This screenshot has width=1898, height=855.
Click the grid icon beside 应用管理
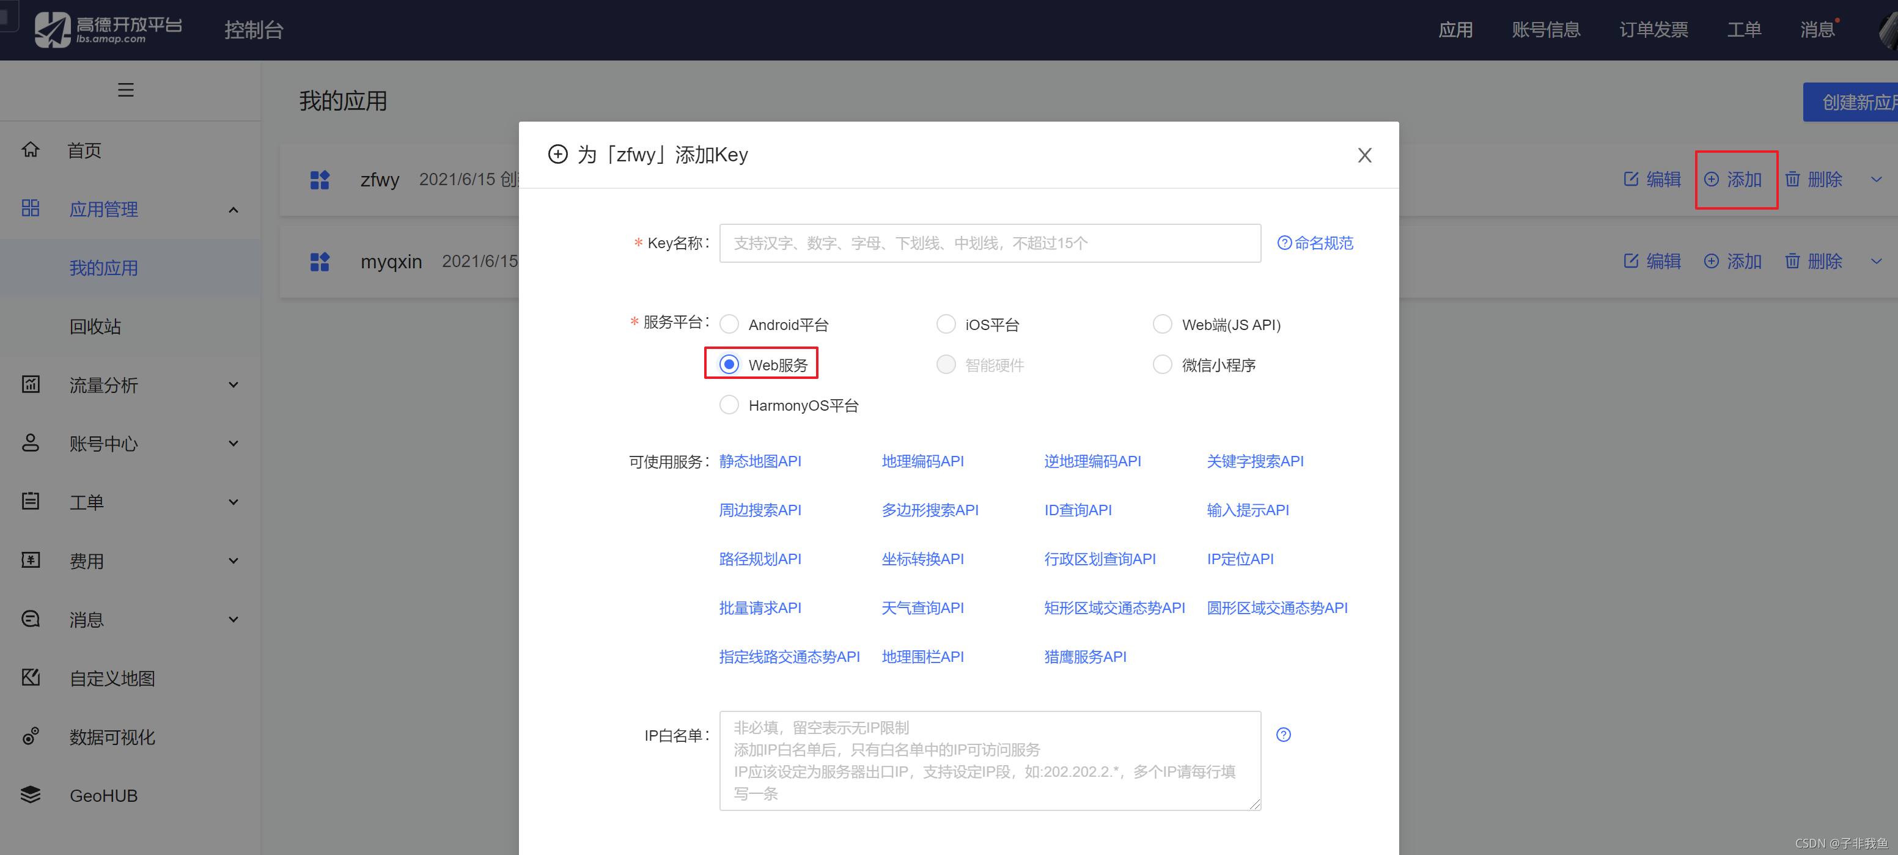[x=30, y=208]
